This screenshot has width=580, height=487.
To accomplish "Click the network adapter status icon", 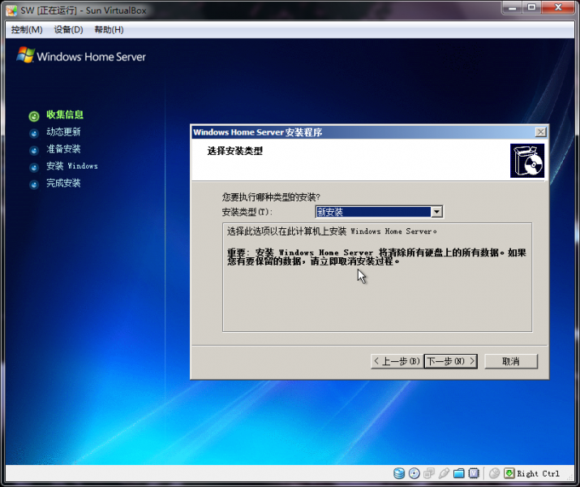I will [x=429, y=473].
